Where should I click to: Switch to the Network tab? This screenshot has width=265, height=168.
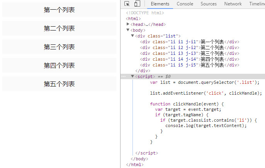pos(233,4)
